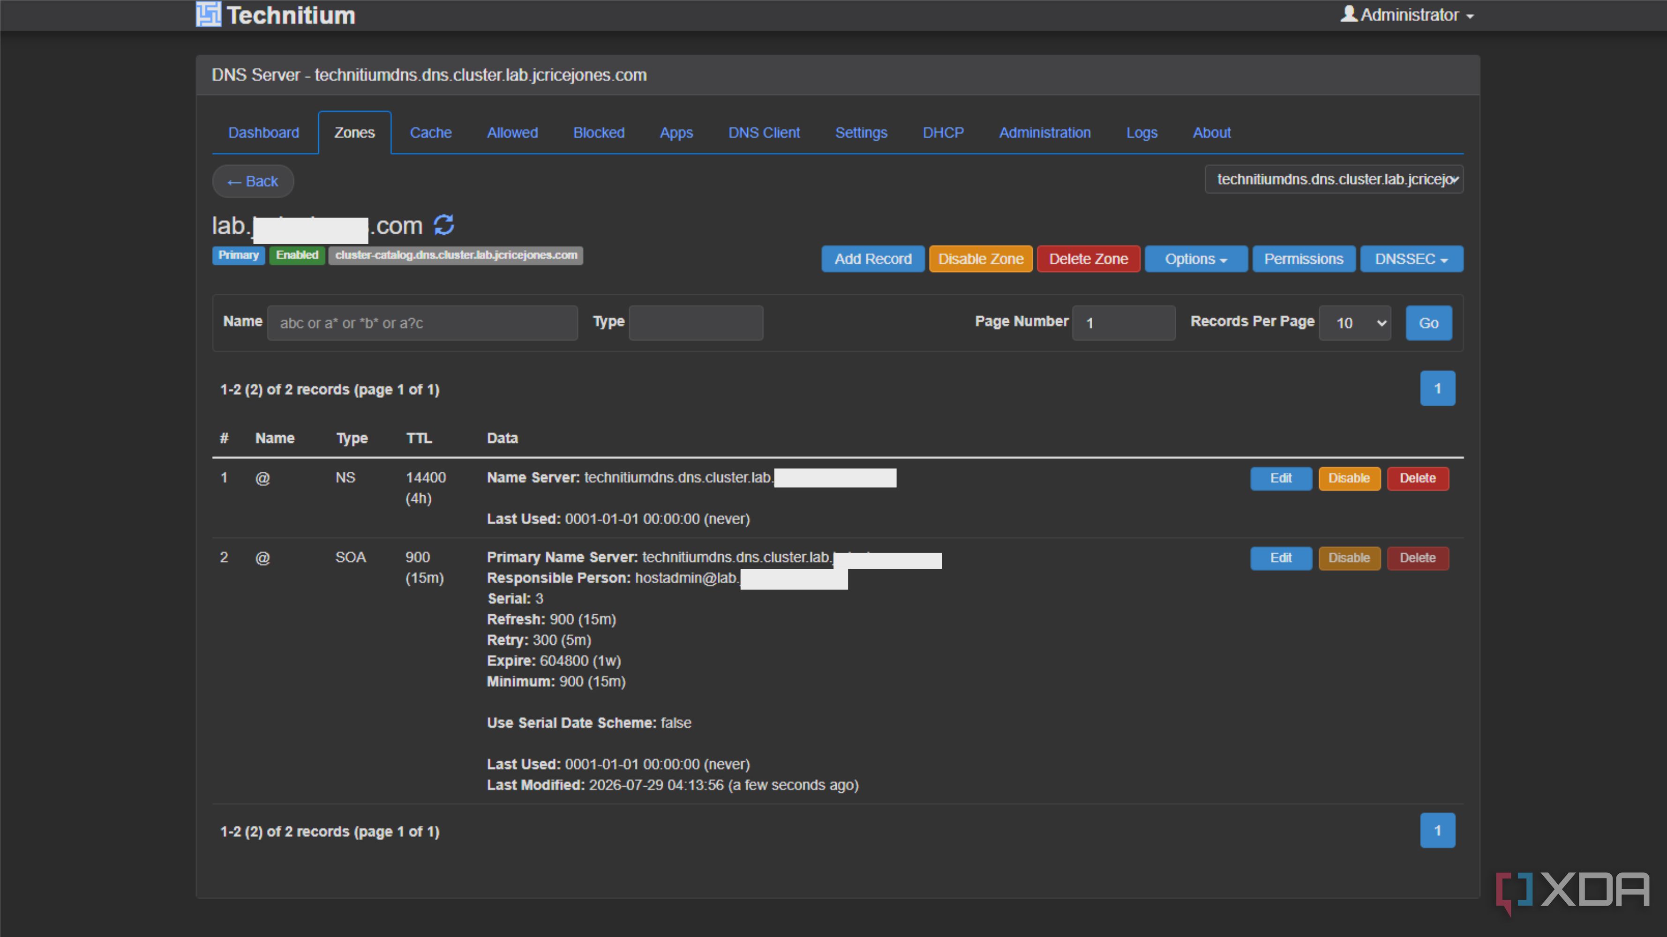The image size is (1667, 937).
Task: Click the Refresh: 900 (15m) line
Action: click(x=551, y=619)
